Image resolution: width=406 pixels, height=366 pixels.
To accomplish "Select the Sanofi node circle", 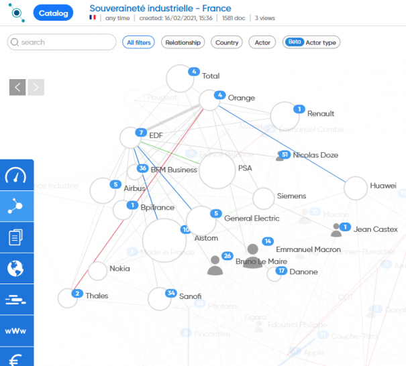I will (160, 299).
